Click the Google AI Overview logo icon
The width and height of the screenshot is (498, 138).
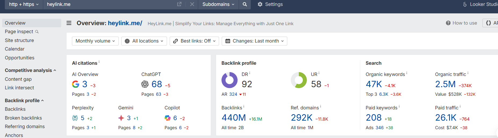point(76,84)
